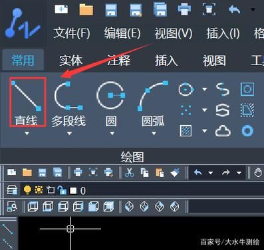Toggle layer 0 on/off lightbulb
Screen dimensions: 264x250
tap(27, 190)
